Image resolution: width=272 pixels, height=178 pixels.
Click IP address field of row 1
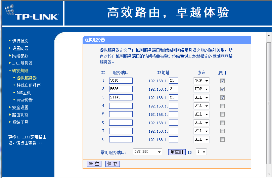[174, 81]
